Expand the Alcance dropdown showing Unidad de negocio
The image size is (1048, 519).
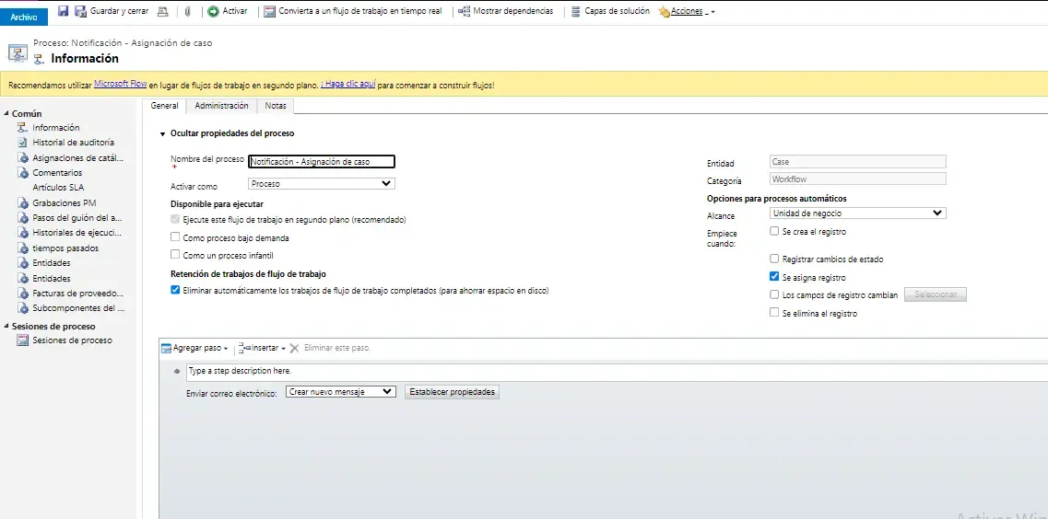(857, 213)
